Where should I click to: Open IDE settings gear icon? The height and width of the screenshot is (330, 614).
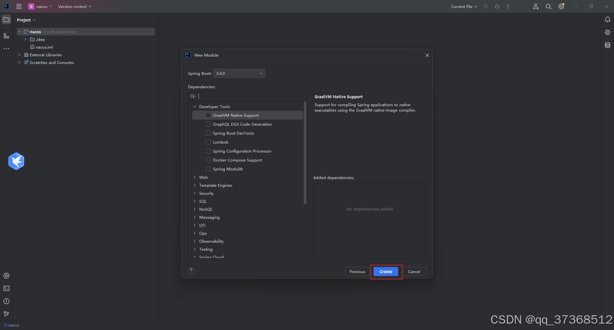click(x=561, y=6)
